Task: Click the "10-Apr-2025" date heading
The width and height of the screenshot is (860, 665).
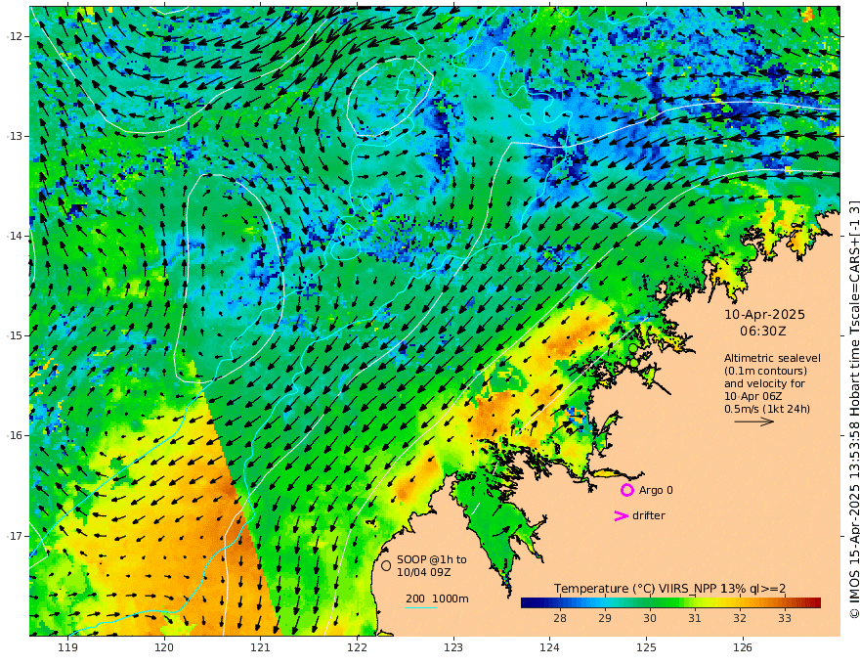Action: coord(764,314)
